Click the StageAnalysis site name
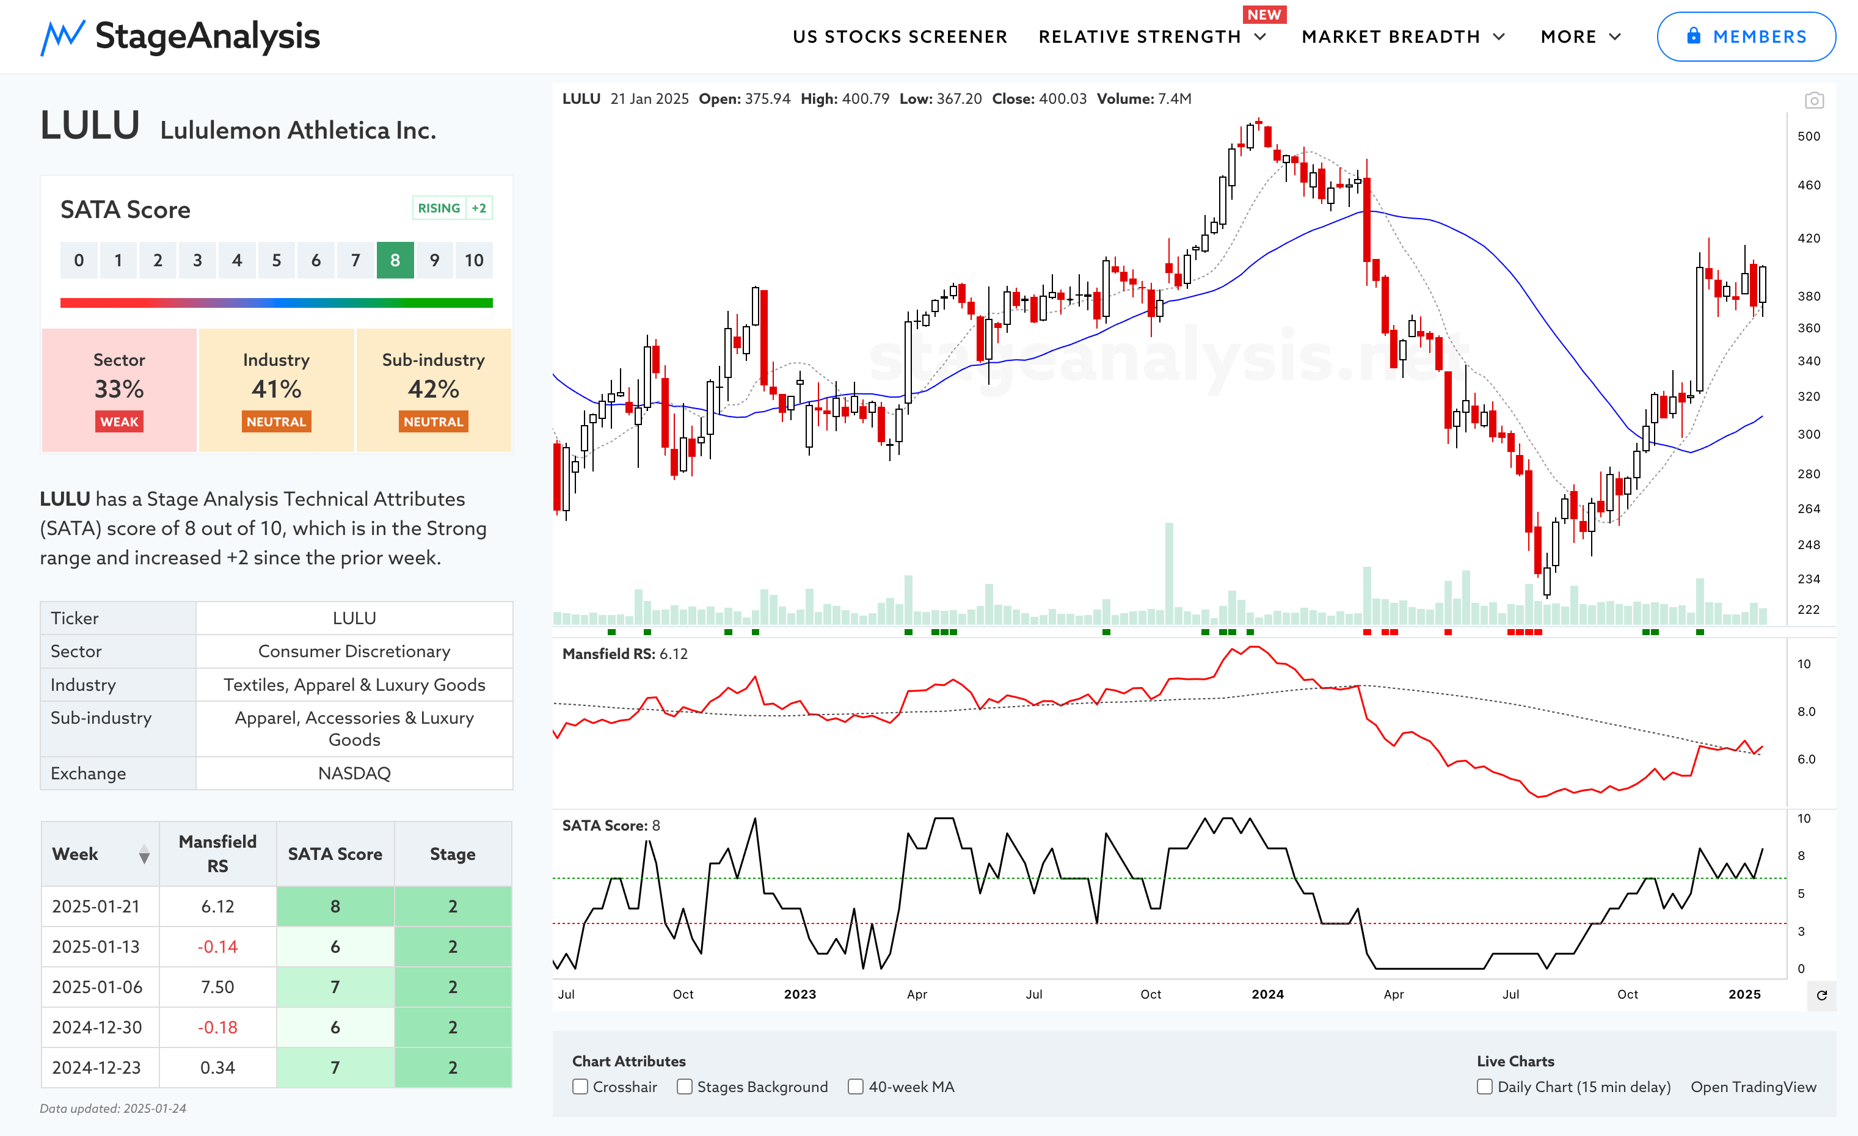The image size is (1858, 1136). click(208, 36)
